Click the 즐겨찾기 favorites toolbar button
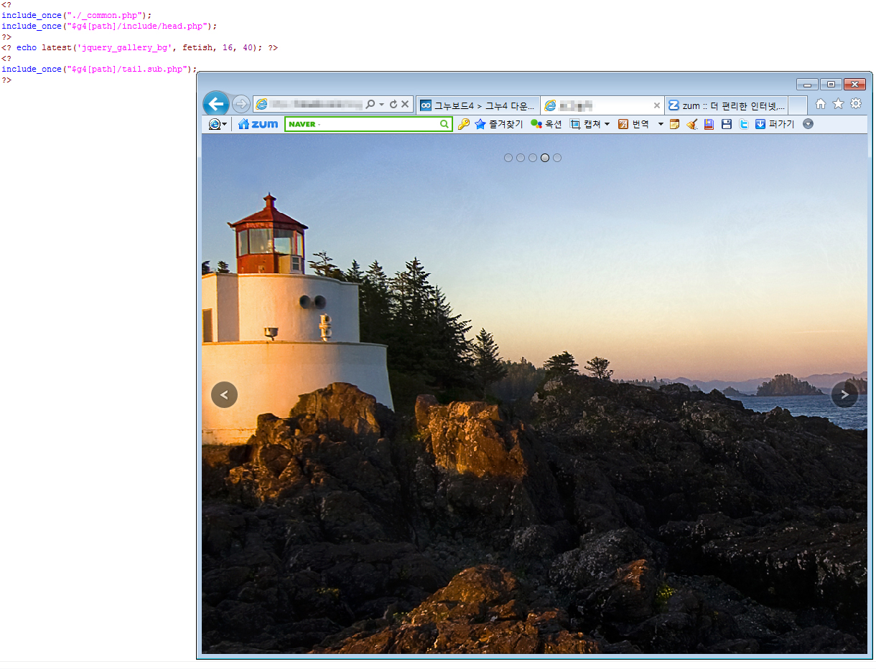 (x=499, y=124)
